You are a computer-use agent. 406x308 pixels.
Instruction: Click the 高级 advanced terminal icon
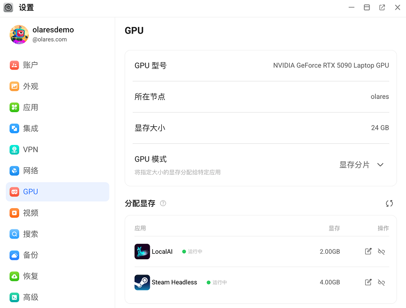point(14,297)
